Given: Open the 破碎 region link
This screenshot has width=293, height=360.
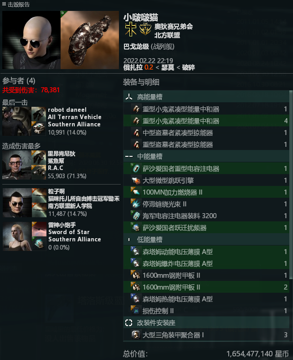Looking at the screenshot, I should click(x=188, y=67).
